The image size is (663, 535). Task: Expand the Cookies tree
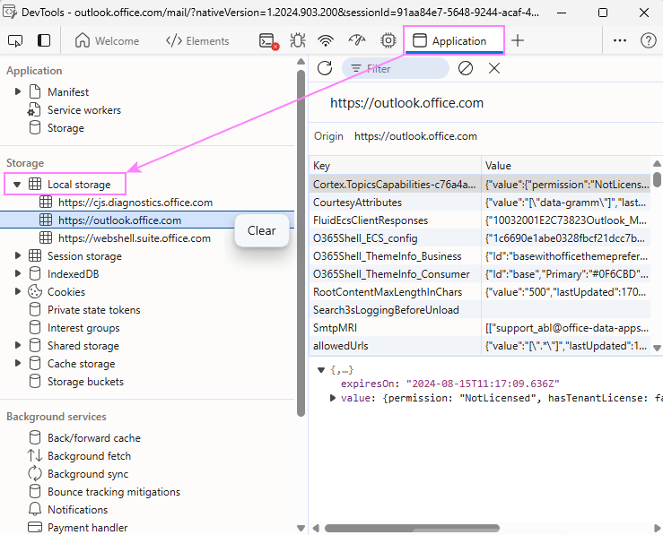coord(18,291)
